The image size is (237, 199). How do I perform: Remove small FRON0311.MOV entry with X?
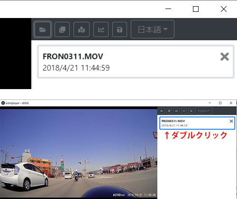(231, 121)
